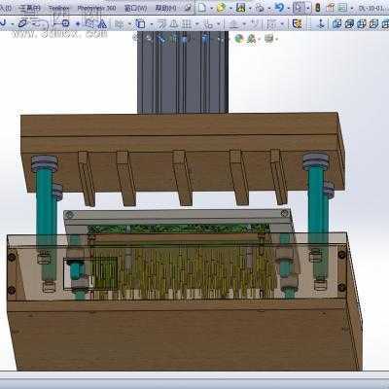Open File Properties icon
Screen dimensions: 389x389
click(x=331, y=8)
